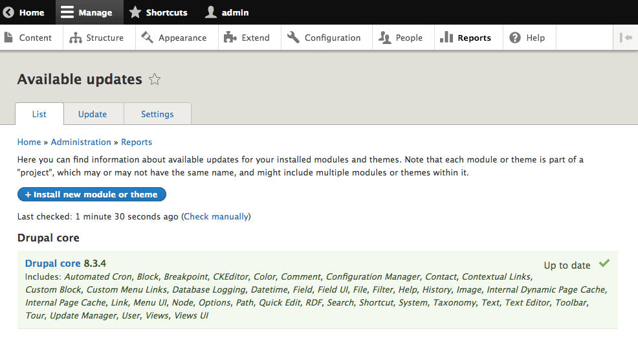
Task: Click the Home back-arrow icon
Action: 8,12
